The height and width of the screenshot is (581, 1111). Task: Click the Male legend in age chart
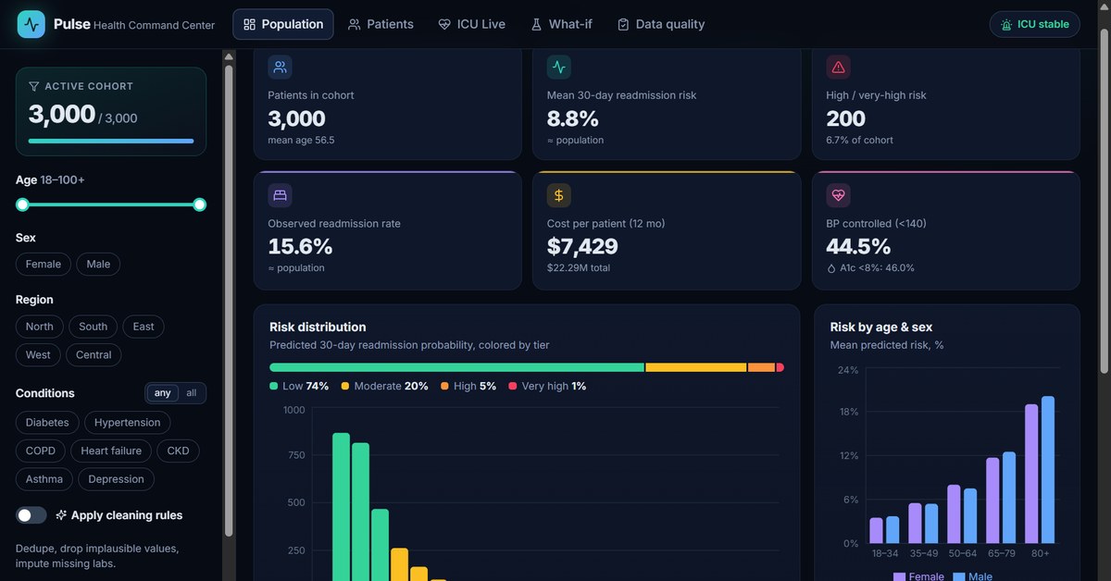(x=973, y=576)
